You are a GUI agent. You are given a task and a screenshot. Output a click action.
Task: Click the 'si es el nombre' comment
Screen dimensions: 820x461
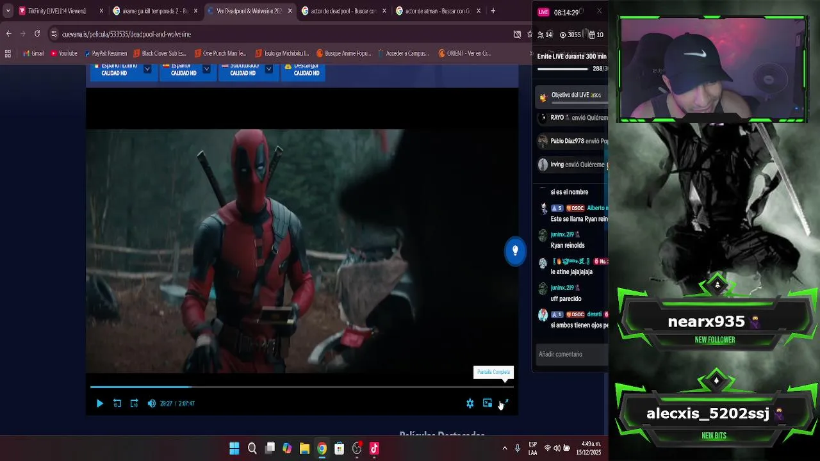click(570, 192)
